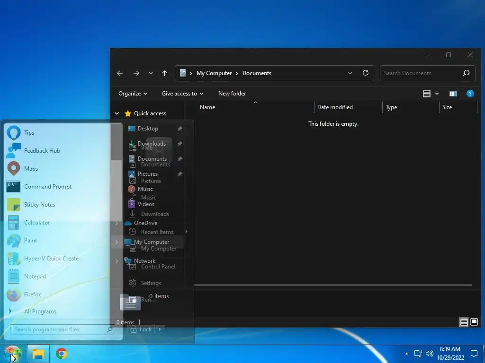
Task: Click the change view icon in Explorer toolbar
Action: click(x=427, y=94)
